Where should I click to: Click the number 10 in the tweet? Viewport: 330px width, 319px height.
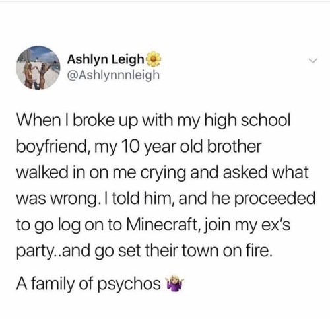tap(130, 147)
